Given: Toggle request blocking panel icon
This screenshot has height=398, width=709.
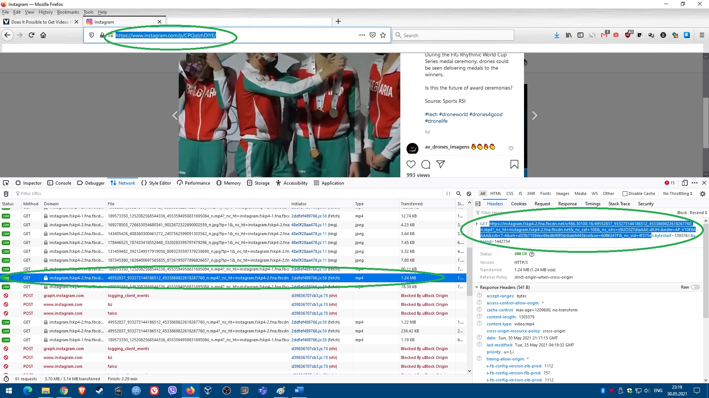Looking at the screenshot, I should point(469,193).
